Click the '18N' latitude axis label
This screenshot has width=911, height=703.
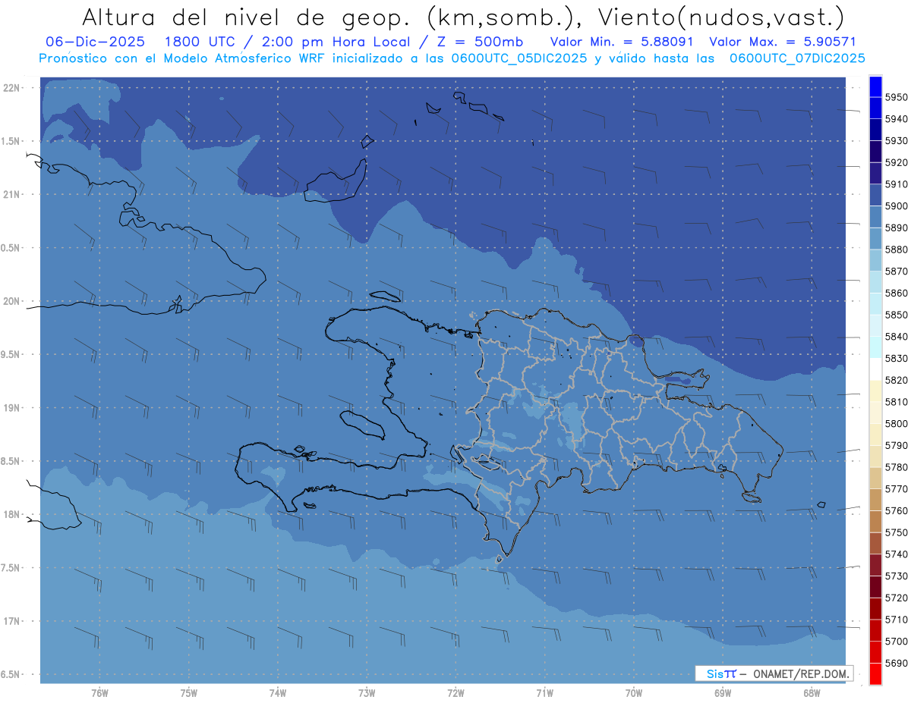[11, 515]
